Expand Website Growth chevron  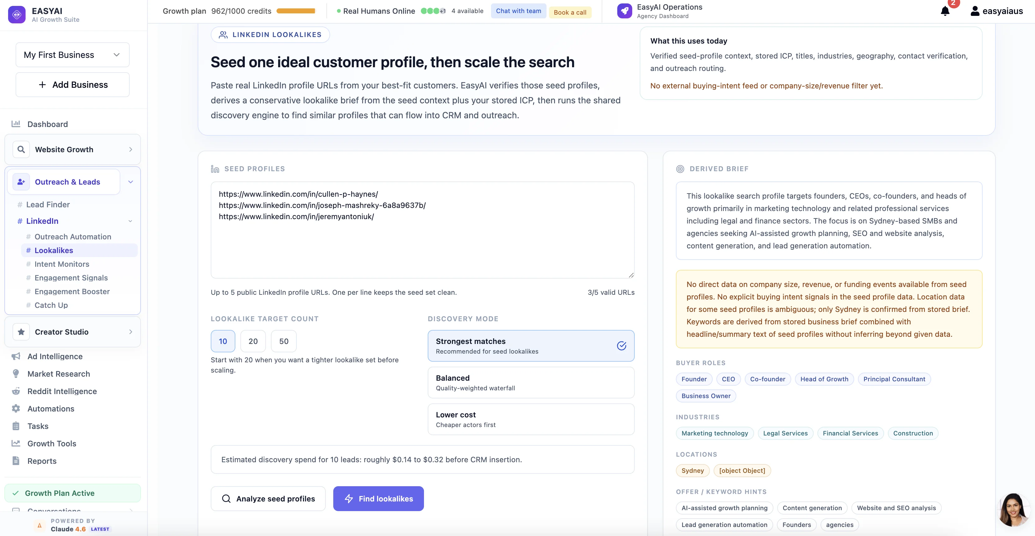point(131,149)
